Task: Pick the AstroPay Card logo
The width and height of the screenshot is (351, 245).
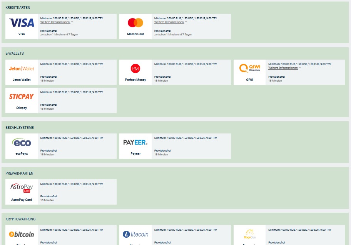Action: (x=22, y=188)
